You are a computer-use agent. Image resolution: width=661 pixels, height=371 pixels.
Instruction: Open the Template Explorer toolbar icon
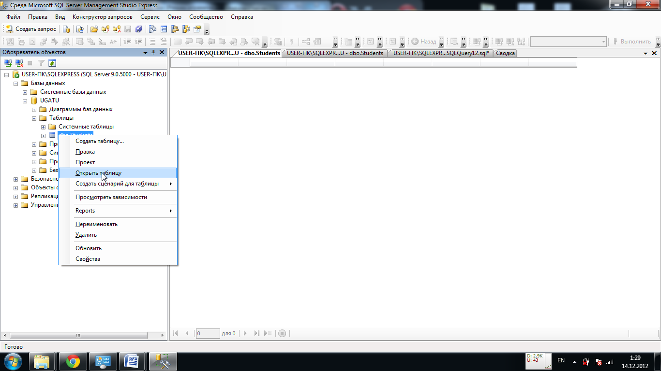pos(186,29)
